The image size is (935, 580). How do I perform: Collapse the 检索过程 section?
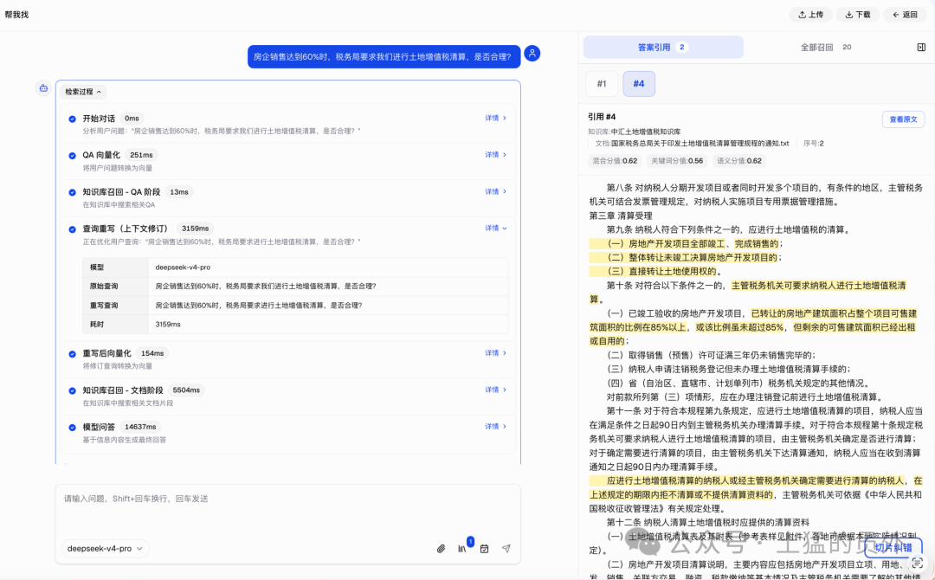coord(83,92)
